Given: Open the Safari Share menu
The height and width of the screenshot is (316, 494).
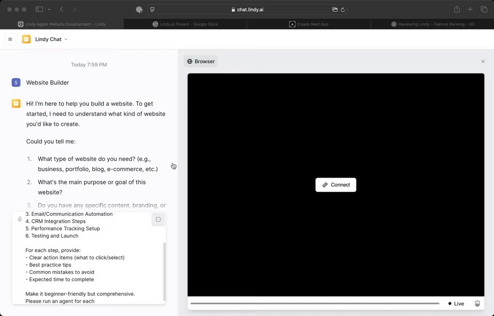Looking at the screenshot, I should point(457,9).
